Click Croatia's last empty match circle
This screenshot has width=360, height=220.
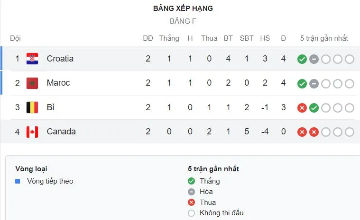coord(350,59)
